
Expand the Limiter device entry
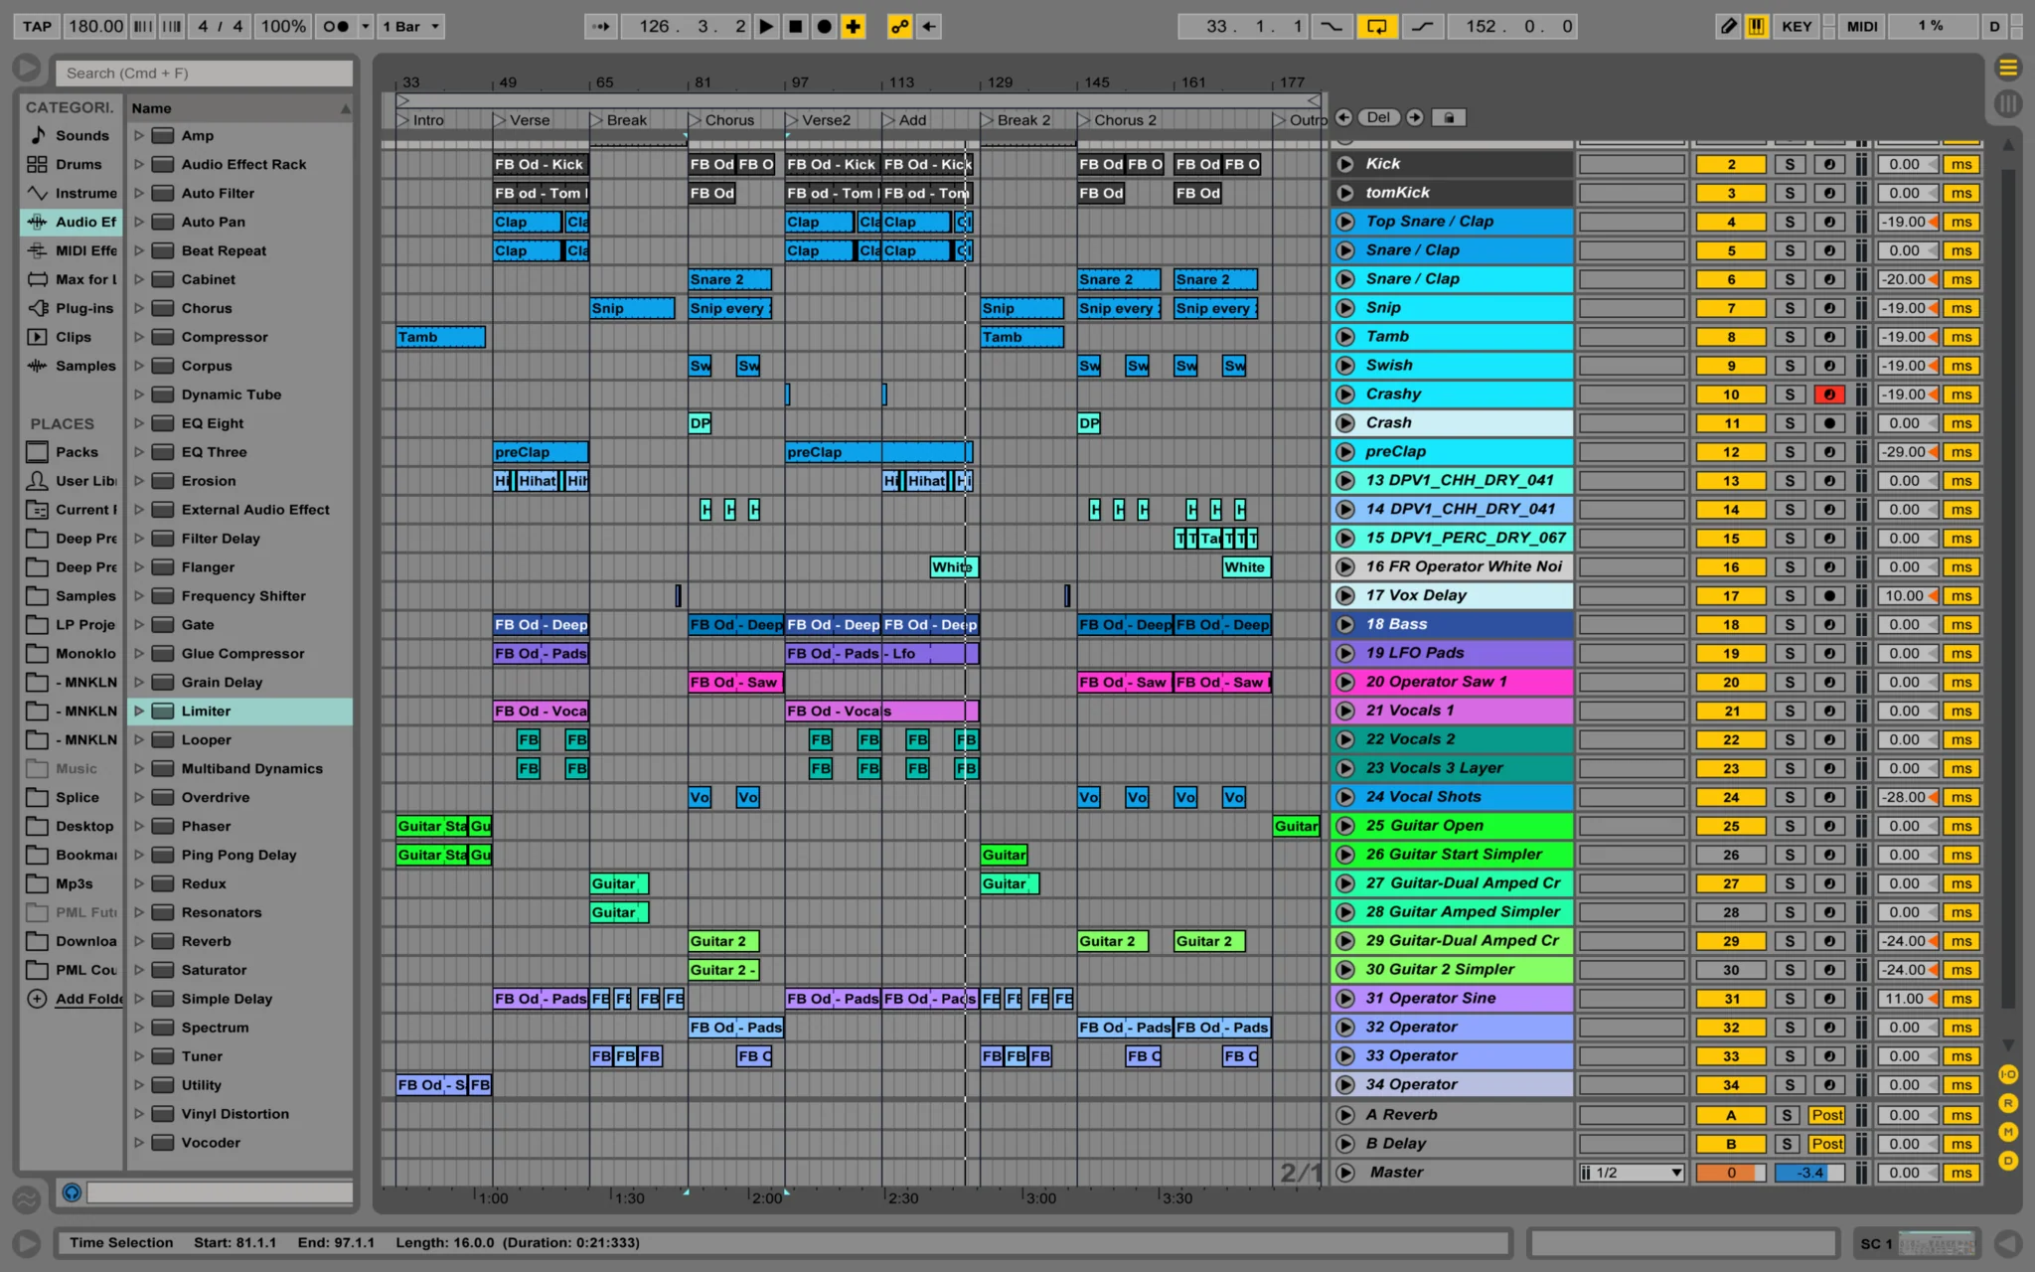pyautogui.click(x=139, y=712)
